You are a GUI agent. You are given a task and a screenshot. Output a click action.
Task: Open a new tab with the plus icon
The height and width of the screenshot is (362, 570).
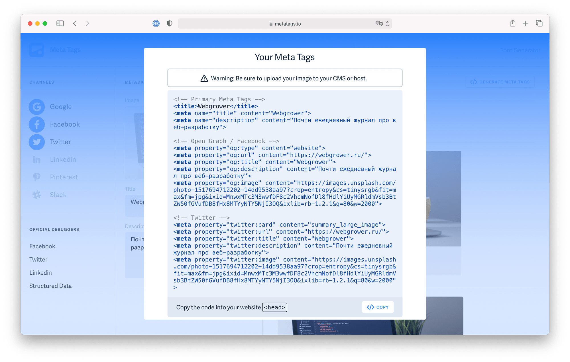pyautogui.click(x=526, y=23)
